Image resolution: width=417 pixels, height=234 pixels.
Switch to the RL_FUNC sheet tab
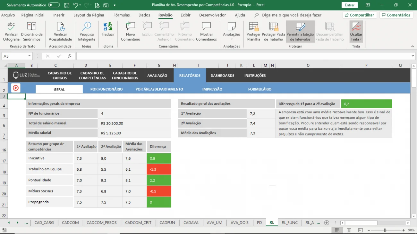(290, 223)
